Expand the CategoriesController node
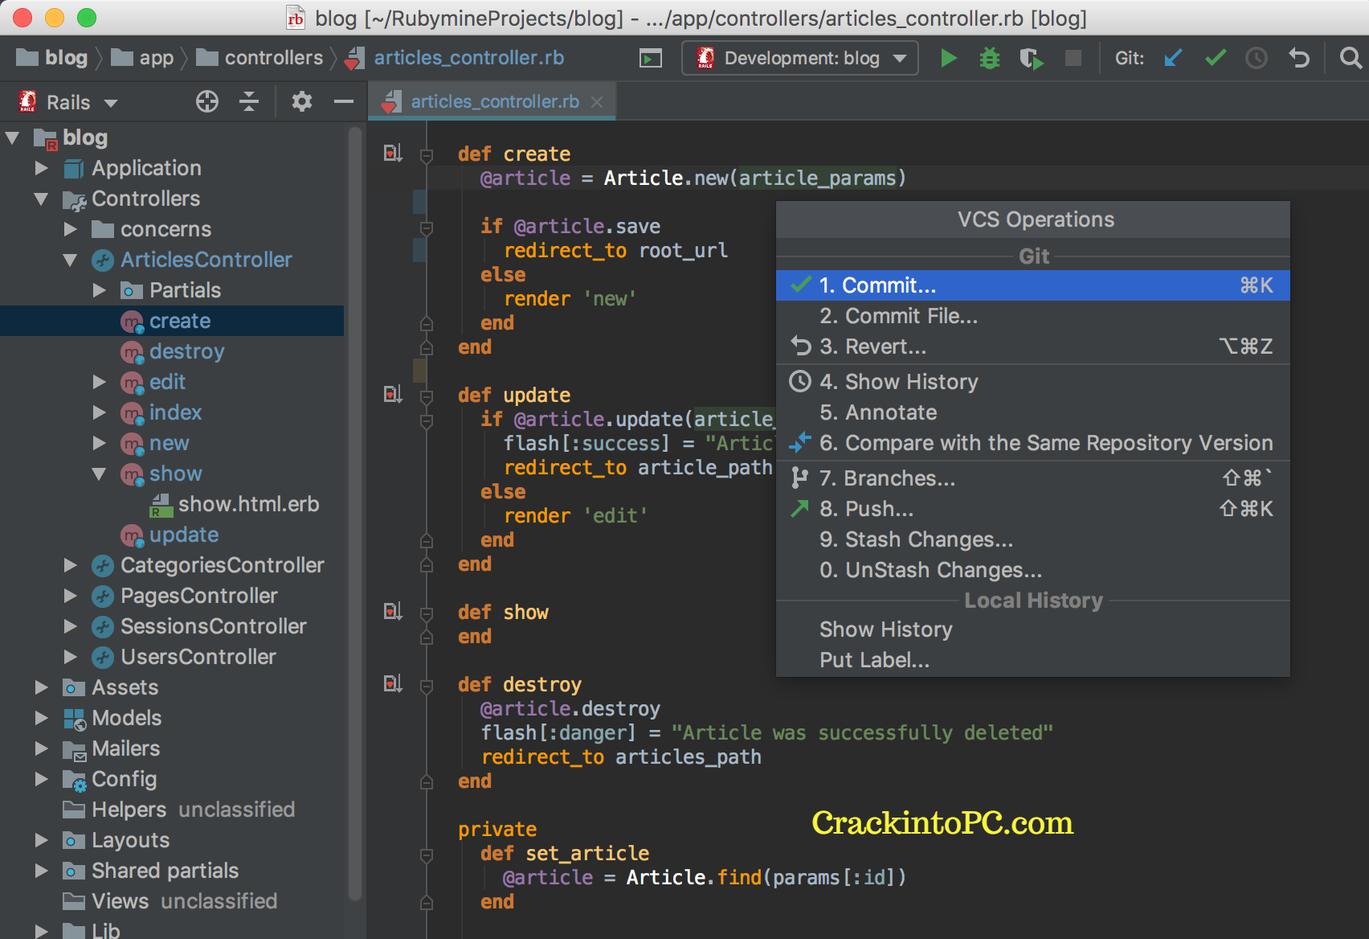Viewport: 1369px width, 939px height. coord(71,565)
